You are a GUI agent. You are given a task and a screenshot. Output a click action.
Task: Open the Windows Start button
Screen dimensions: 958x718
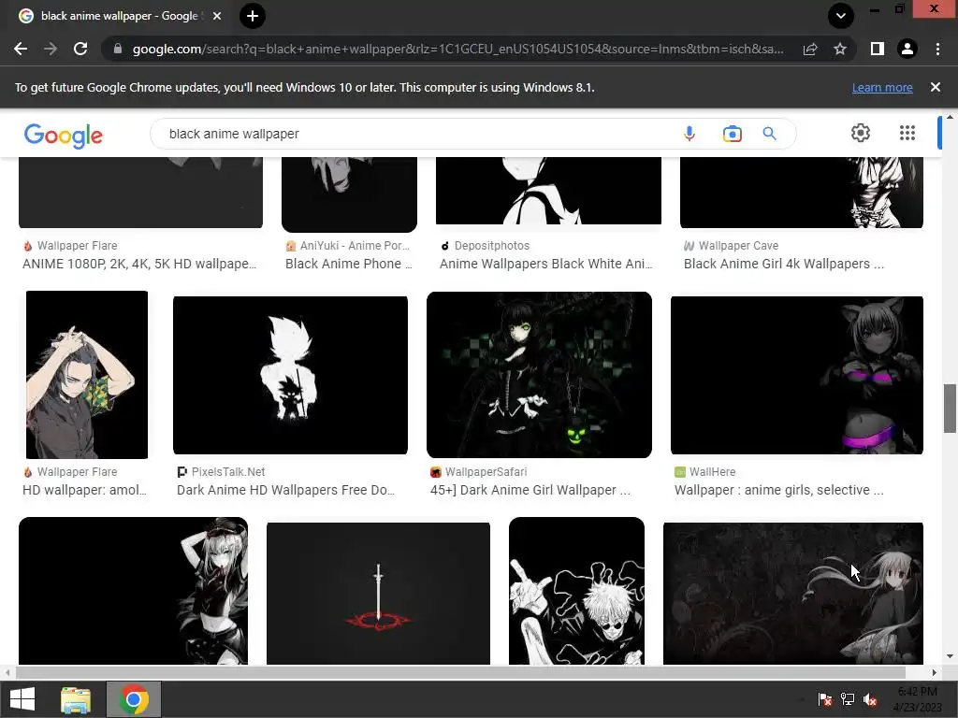pos(22,699)
